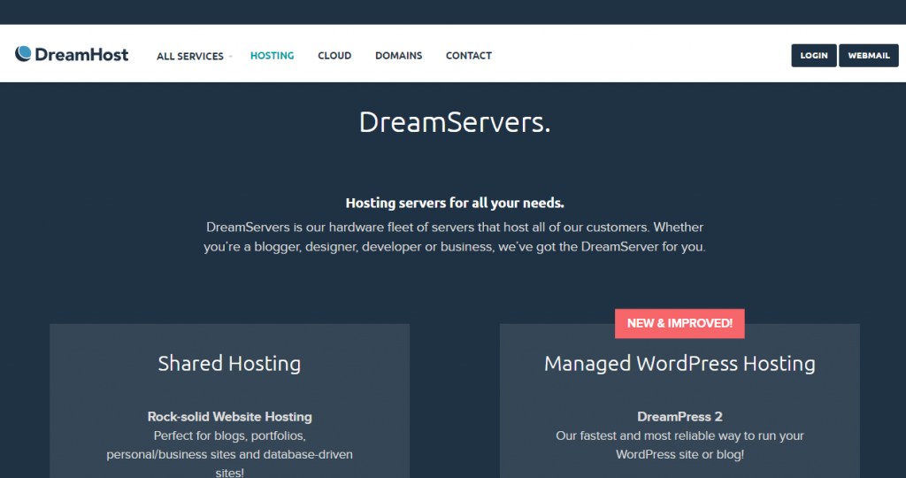Open the All Services menu

pos(189,56)
